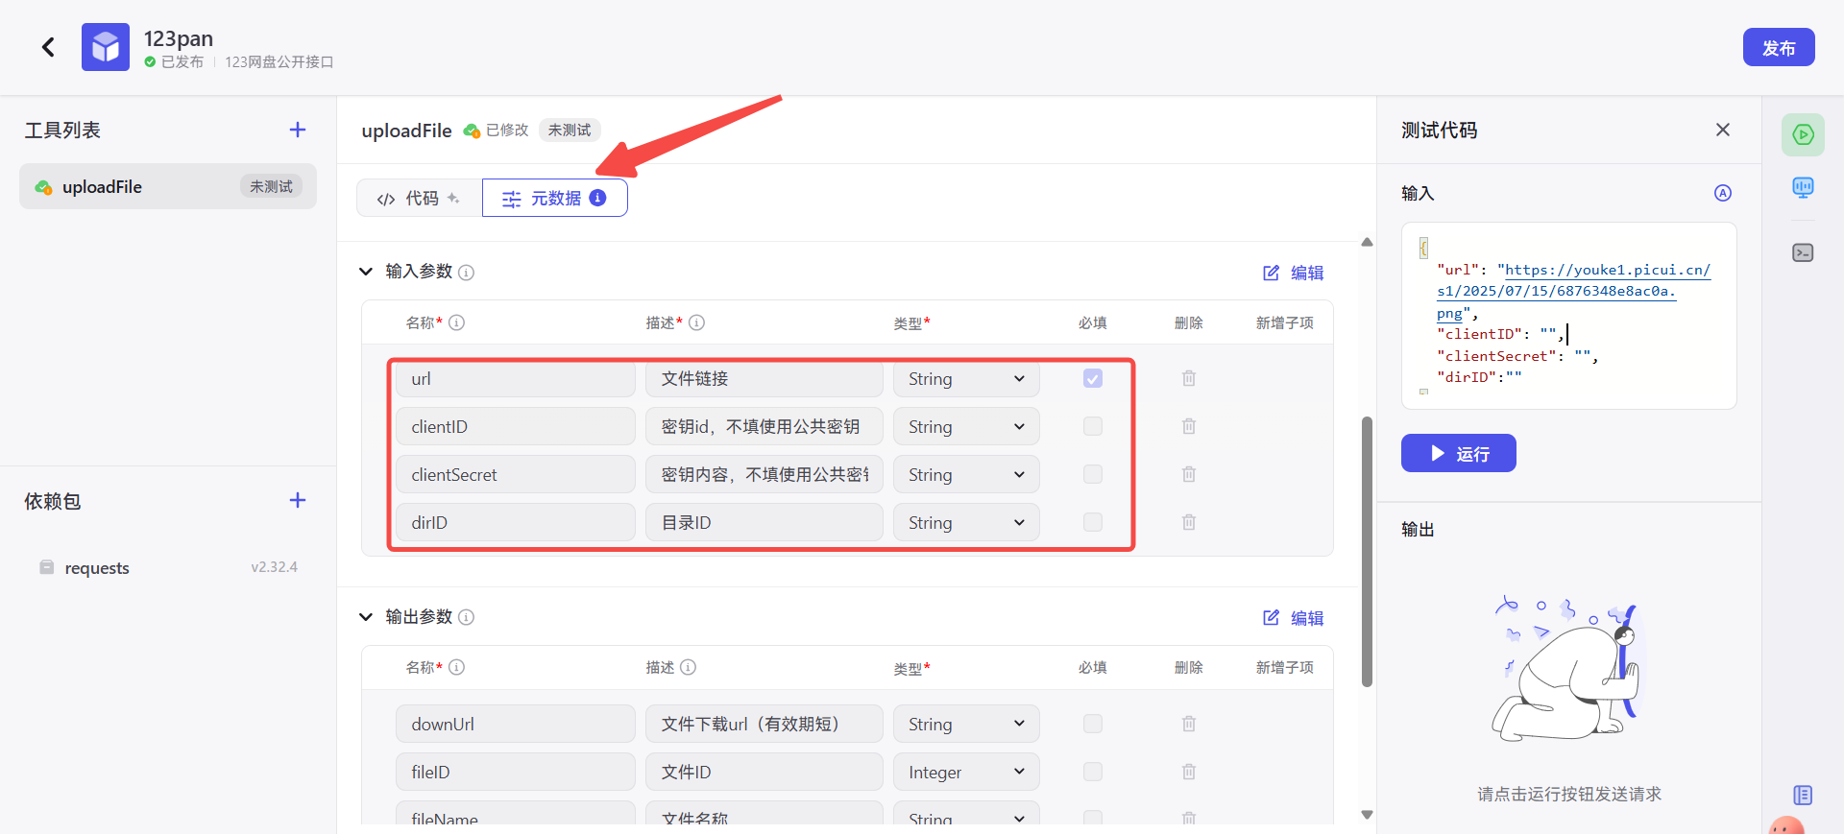
Task: Show info tooltip for 输出参数
Action: (x=466, y=617)
